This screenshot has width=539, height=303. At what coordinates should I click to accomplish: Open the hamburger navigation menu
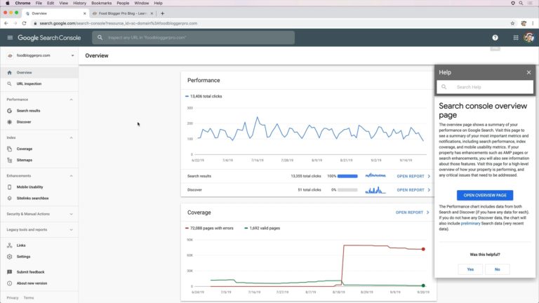[10, 38]
